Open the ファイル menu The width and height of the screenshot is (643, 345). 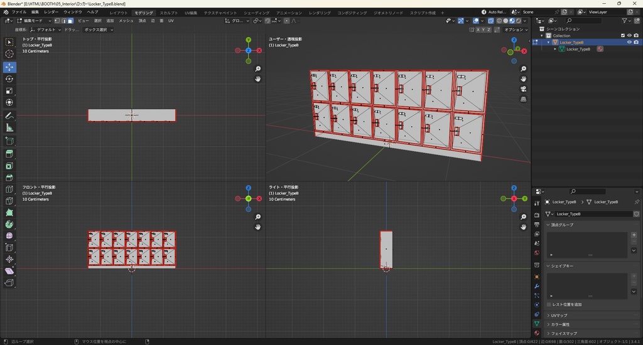click(x=19, y=12)
